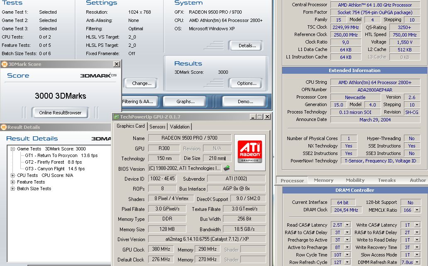Click the Result Details title bar icon

point(4,127)
